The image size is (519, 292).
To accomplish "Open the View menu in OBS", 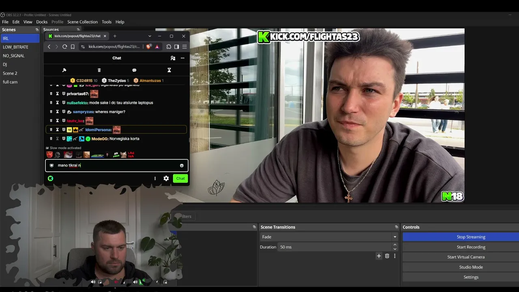I will point(28,22).
